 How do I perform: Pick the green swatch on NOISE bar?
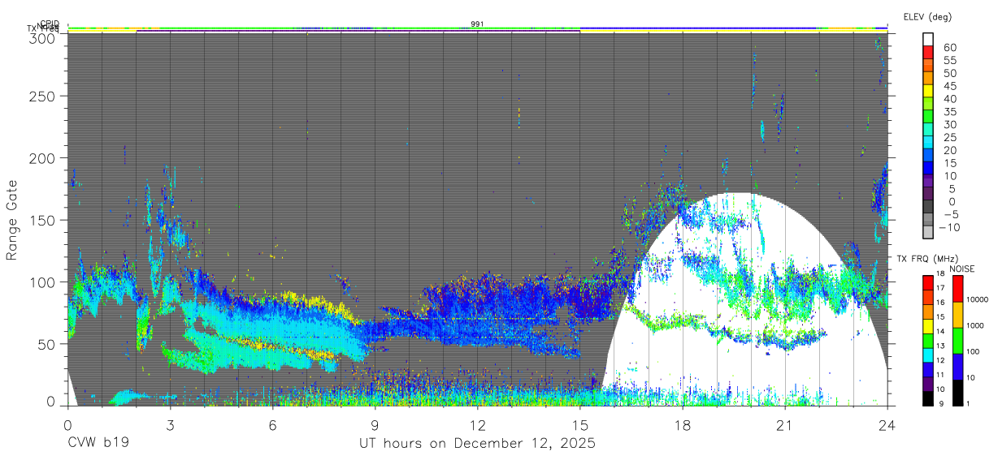[x=958, y=341]
